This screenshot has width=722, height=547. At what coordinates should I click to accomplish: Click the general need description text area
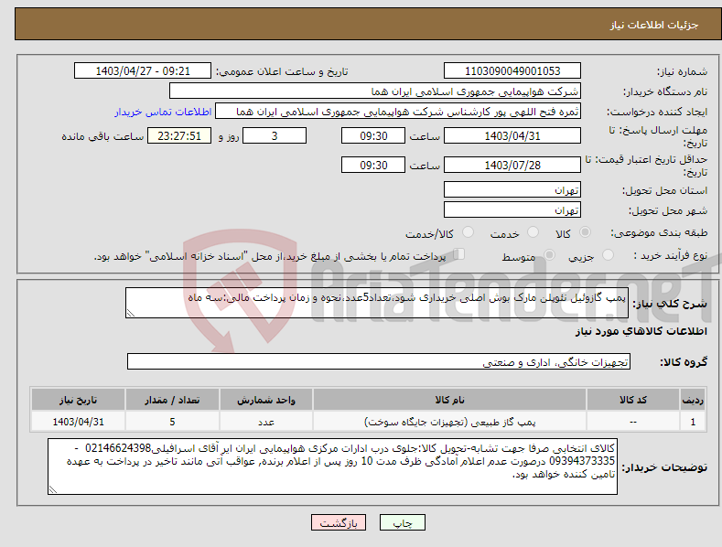tap(377, 303)
